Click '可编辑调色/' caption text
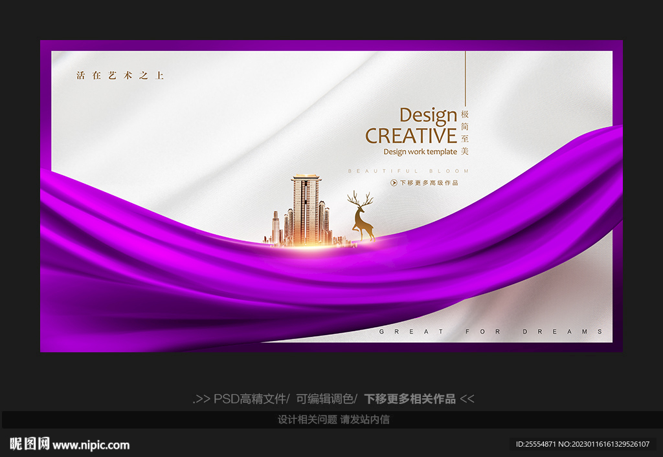663x457 pixels. click(326, 399)
